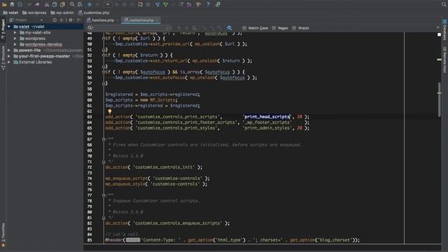Screen dimensions: 448x252
Task: Open Project panel gear settings
Action: (x=71, y=20)
